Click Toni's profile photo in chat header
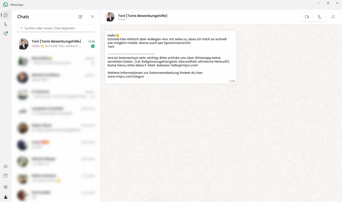This screenshot has width=342, height=202. coord(110,17)
